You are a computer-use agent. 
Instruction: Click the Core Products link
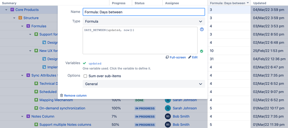coord(27,10)
